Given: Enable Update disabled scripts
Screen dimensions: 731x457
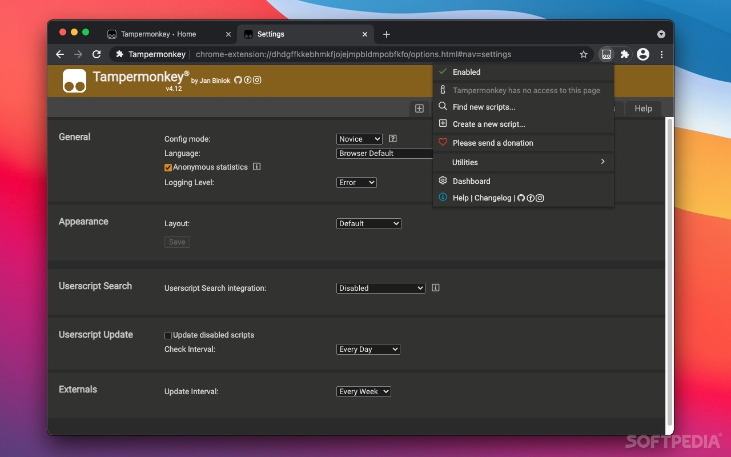Looking at the screenshot, I should 168,335.
